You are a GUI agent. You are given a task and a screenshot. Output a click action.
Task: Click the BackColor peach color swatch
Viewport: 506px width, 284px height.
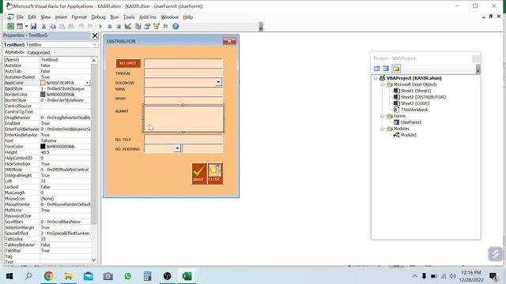click(43, 83)
